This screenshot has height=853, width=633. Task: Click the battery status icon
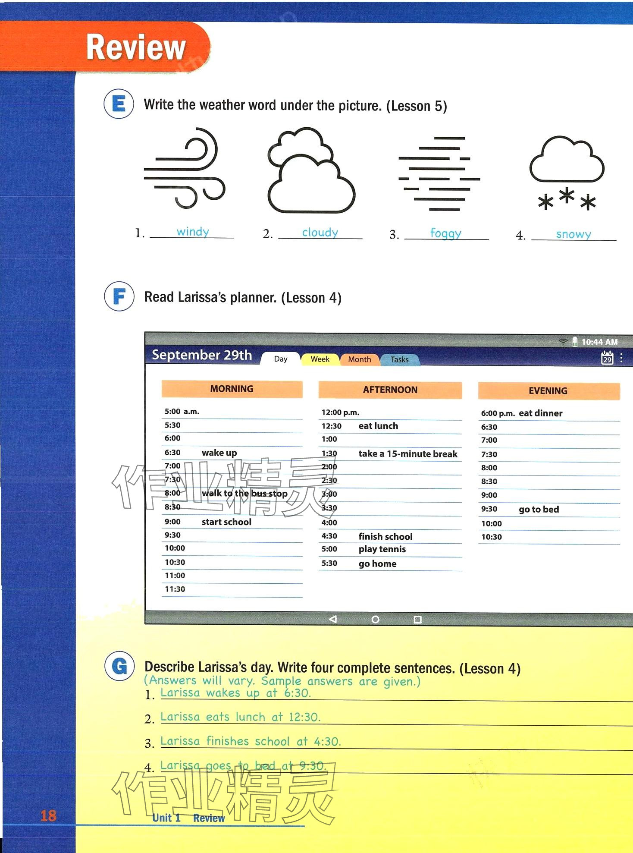coord(575,342)
